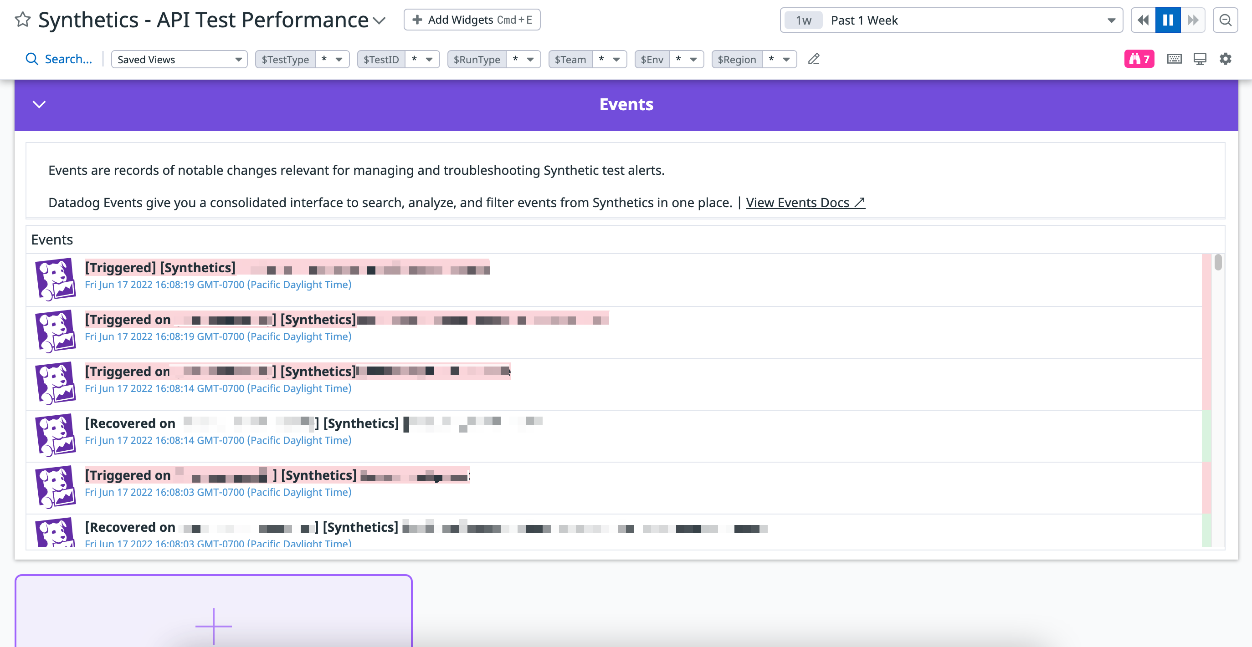Open the Saved Views dropdown
1252x647 pixels.
[180, 59]
